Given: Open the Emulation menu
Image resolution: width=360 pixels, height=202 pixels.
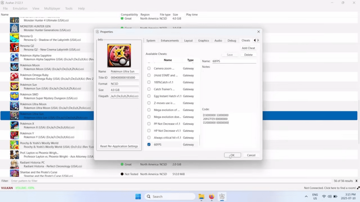Looking at the screenshot, I should (20, 8).
